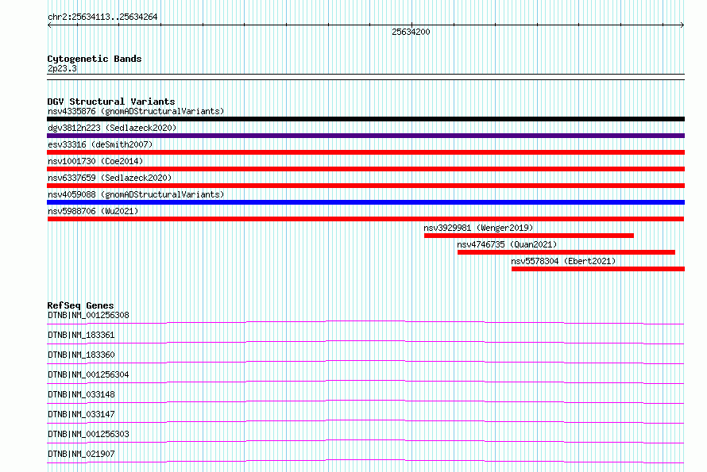Select the Cytogenetic Bands track title
The width and height of the screenshot is (707, 472).
(x=95, y=59)
